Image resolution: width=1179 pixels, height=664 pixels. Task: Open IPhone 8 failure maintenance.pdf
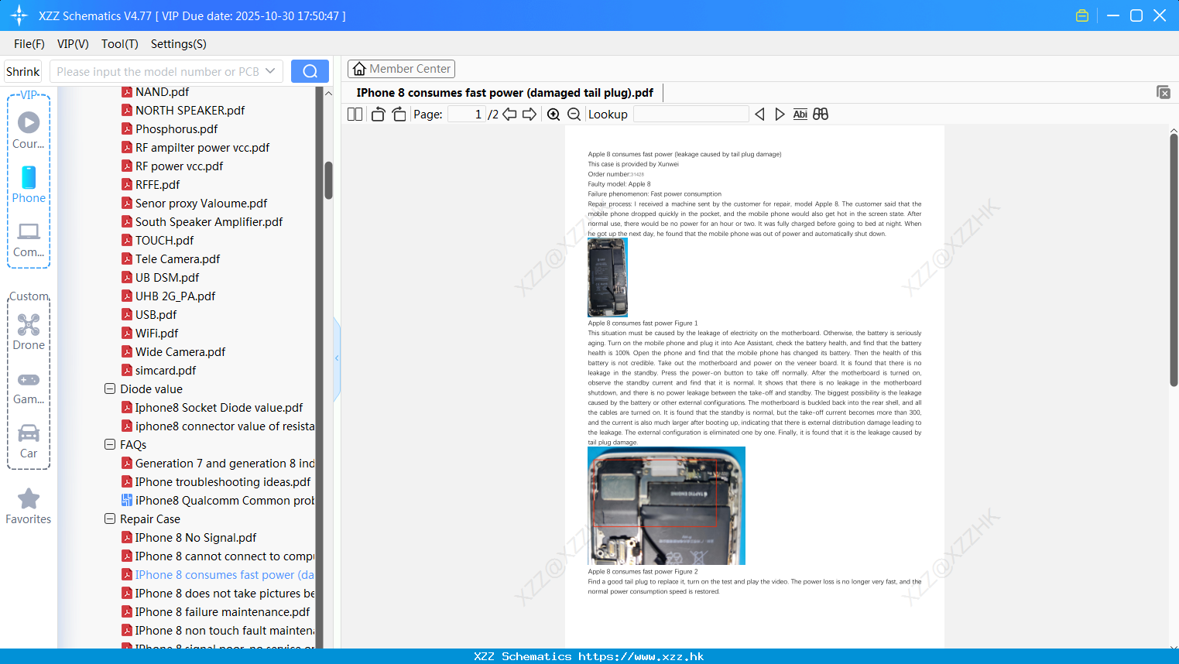[215, 612]
